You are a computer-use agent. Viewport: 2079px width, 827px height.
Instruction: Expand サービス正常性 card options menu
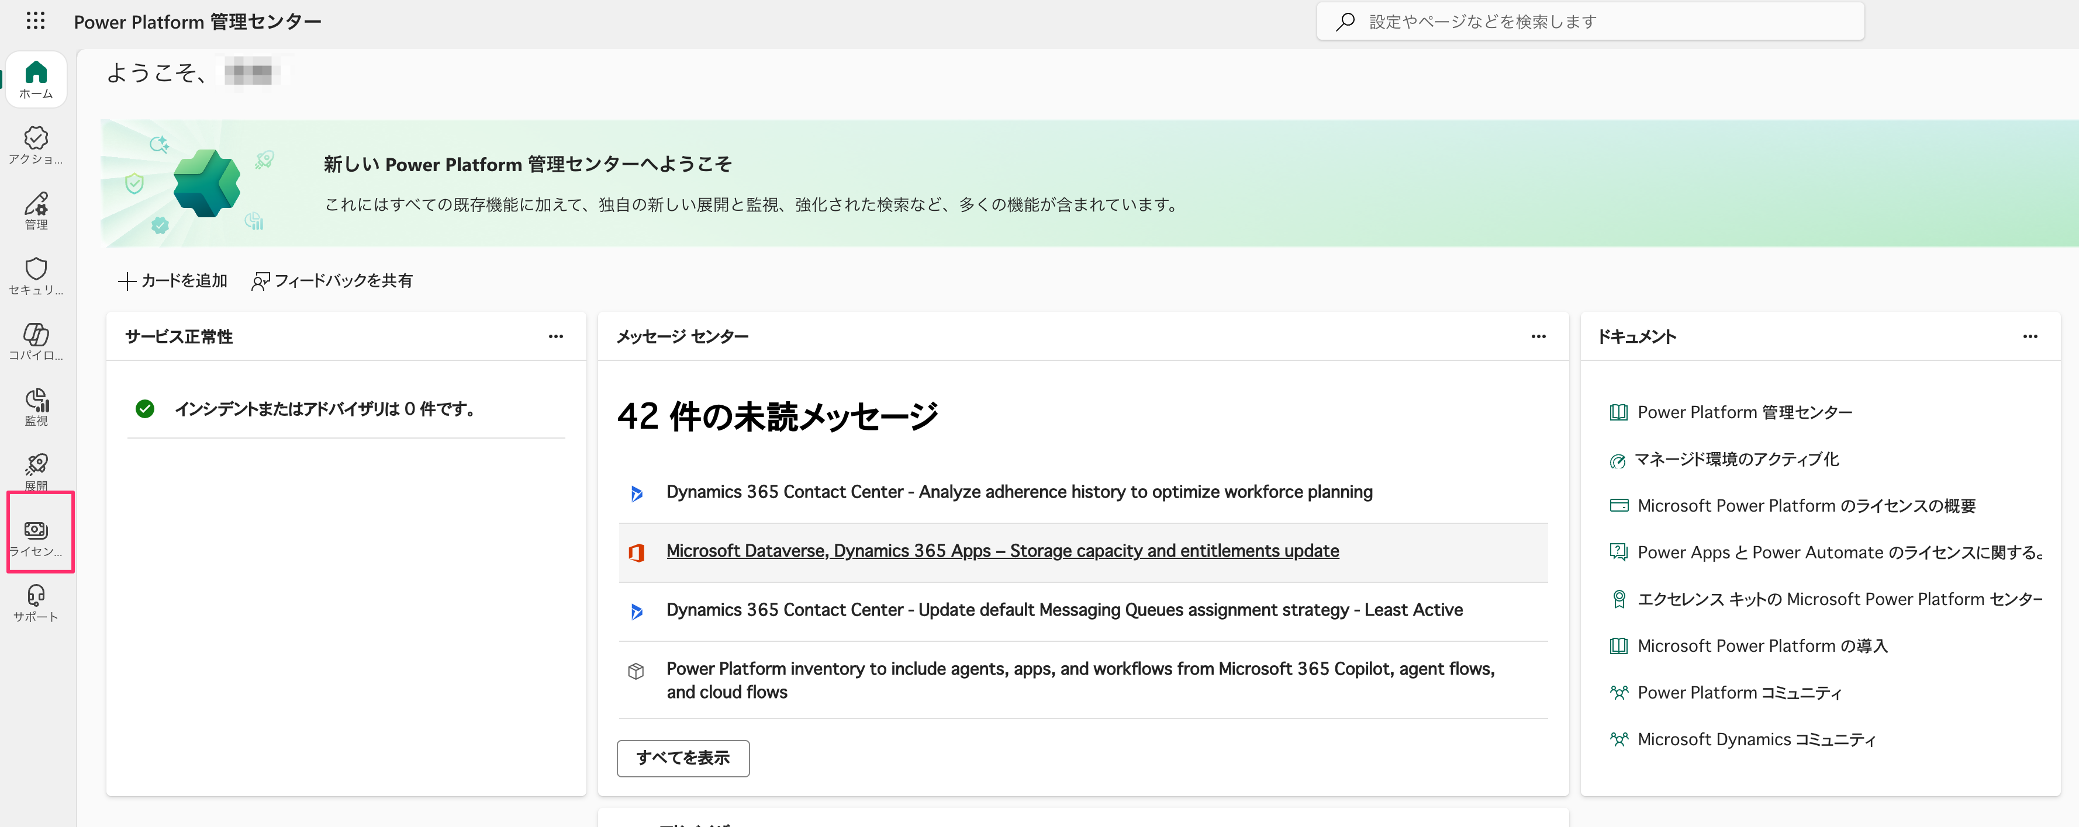(x=555, y=337)
